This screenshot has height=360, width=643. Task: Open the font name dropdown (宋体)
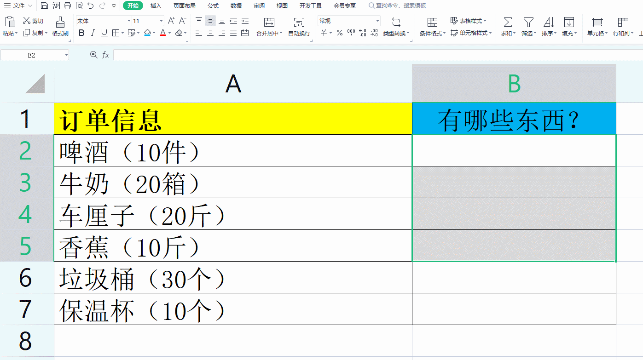[129, 21]
